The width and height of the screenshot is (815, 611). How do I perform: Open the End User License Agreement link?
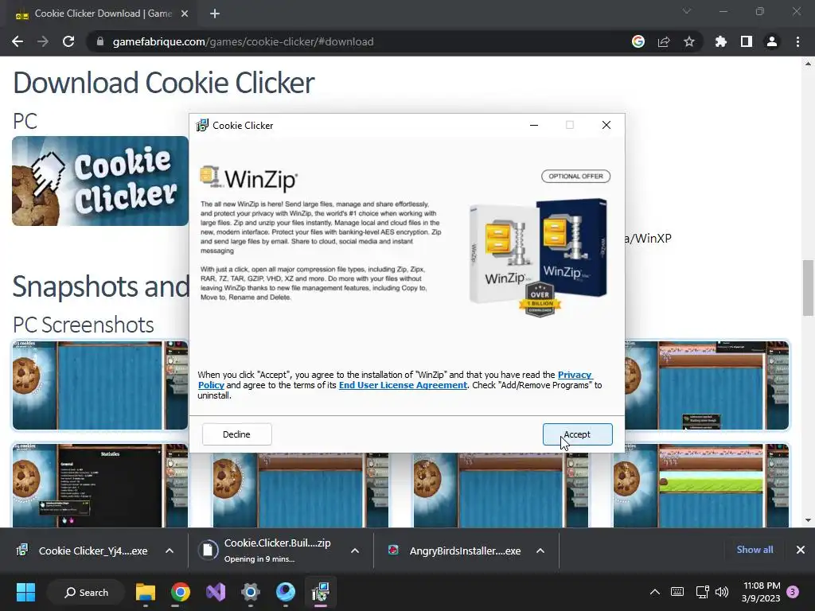[x=403, y=385]
